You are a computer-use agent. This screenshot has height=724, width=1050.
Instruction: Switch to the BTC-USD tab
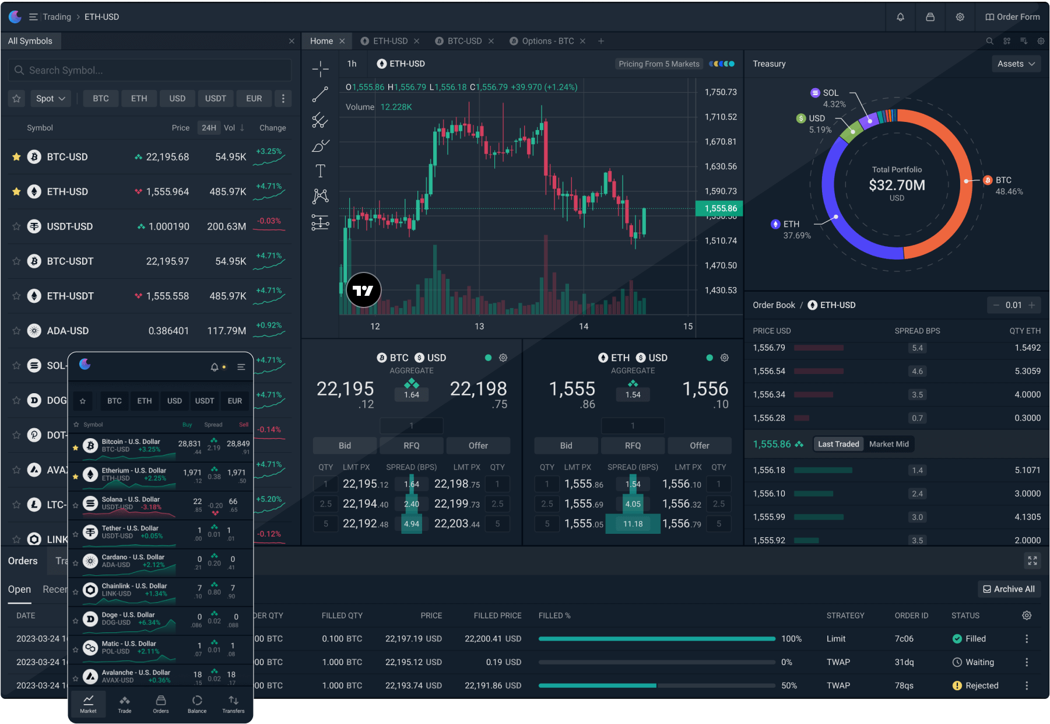[465, 41]
